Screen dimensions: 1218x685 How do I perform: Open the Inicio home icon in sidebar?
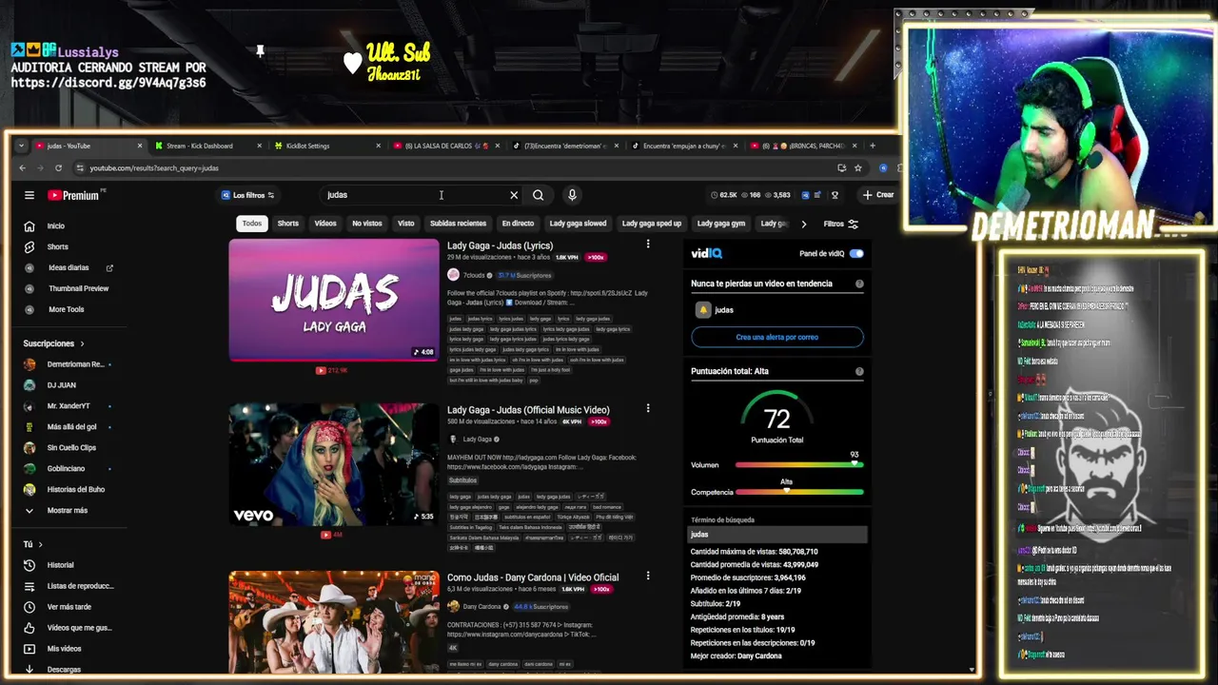[x=29, y=226]
